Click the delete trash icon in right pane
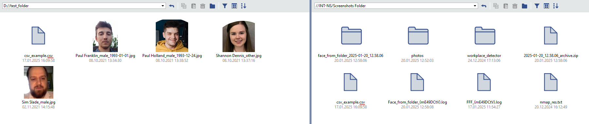 pos(515,6)
